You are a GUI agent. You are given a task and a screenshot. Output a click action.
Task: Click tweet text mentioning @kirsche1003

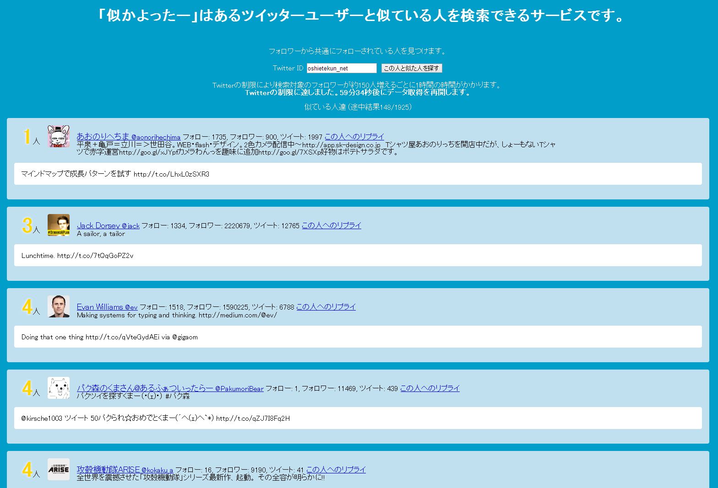[x=156, y=418]
